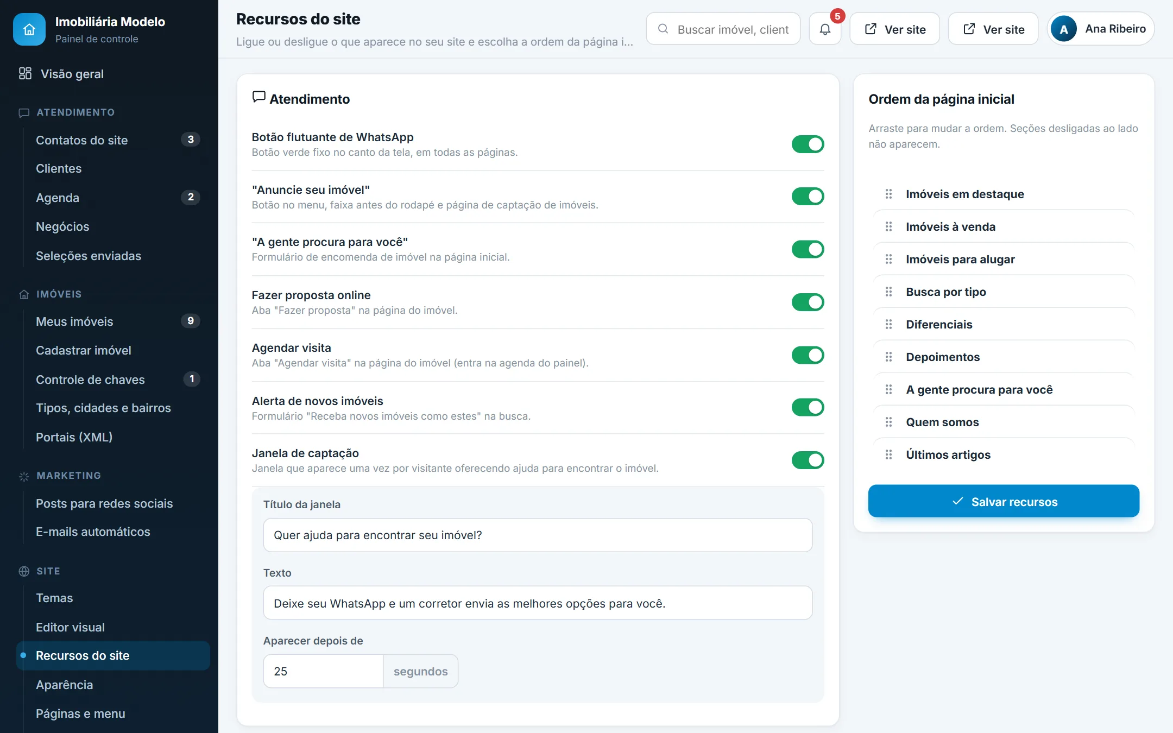
Task: Grab drag handle for A gente procura para você
Action: click(x=888, y=389)
